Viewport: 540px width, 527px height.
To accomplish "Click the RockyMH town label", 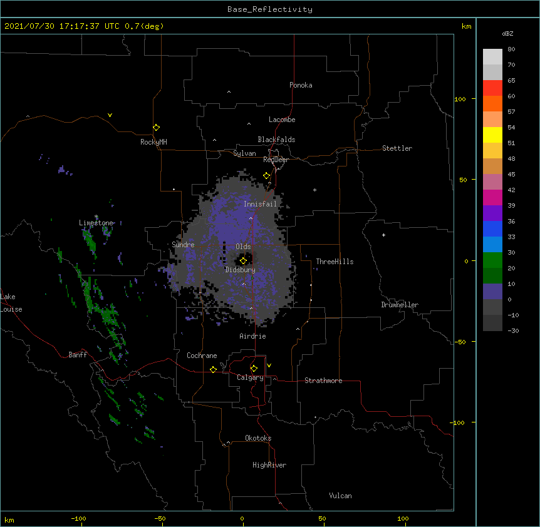I will 153,142.
